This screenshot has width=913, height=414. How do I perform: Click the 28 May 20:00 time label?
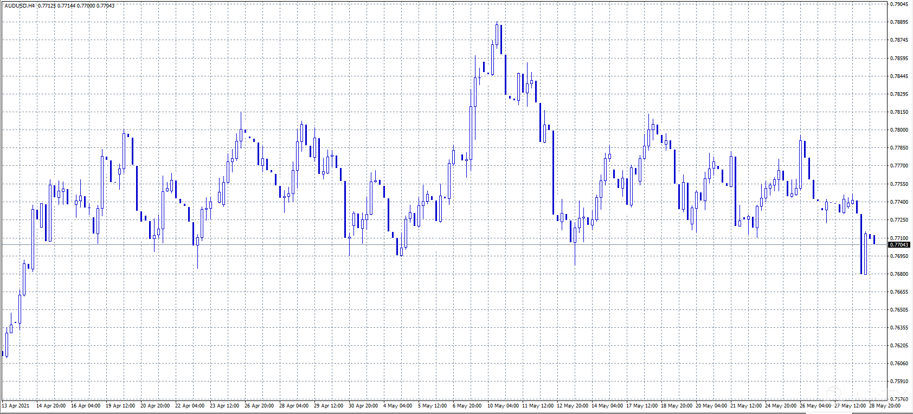pos(885,406)
